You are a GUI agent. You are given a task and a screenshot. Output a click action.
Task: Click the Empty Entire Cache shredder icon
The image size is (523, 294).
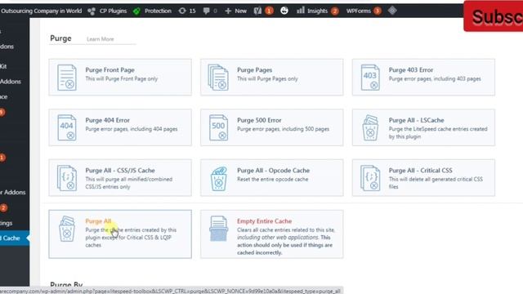[218, 229]
